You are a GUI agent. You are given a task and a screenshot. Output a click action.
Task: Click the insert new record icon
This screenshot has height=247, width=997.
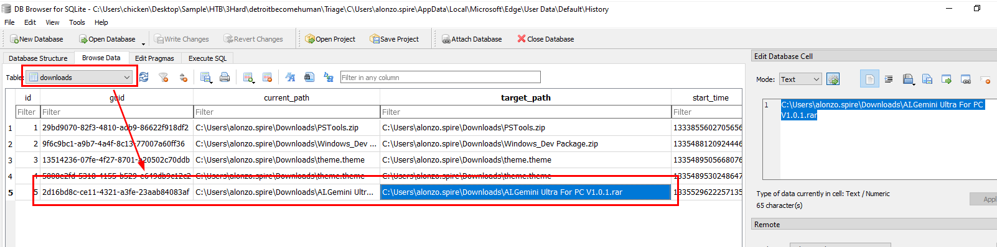pos(248,78)
